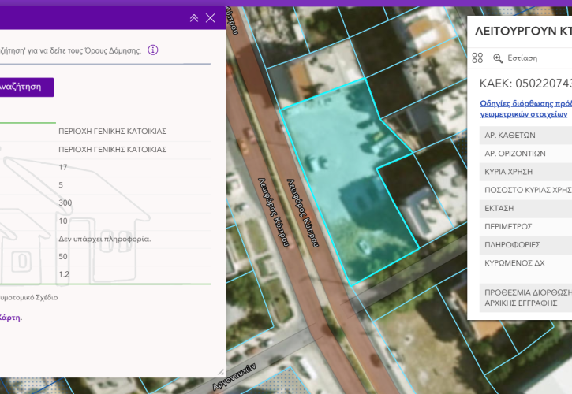The height and width of the screenshot is (394, 572).
Task: Open the popup actions grid icon
Action: coord(477,58)
